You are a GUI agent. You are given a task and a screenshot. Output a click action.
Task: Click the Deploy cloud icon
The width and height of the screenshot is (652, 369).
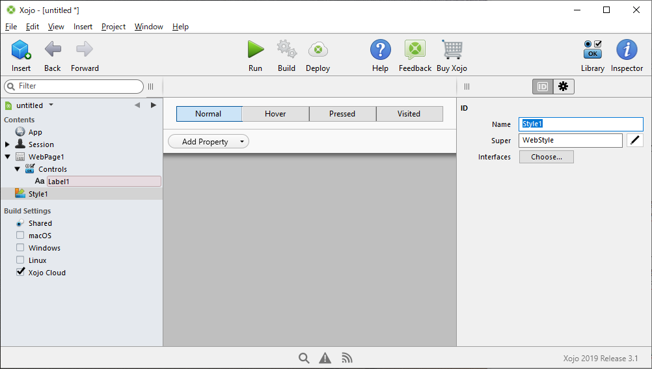click(x=318, y=49)
